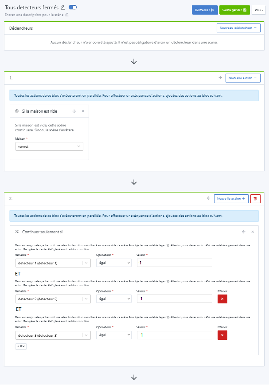Open the Maison dropdown showing vernet

point(49,146)
